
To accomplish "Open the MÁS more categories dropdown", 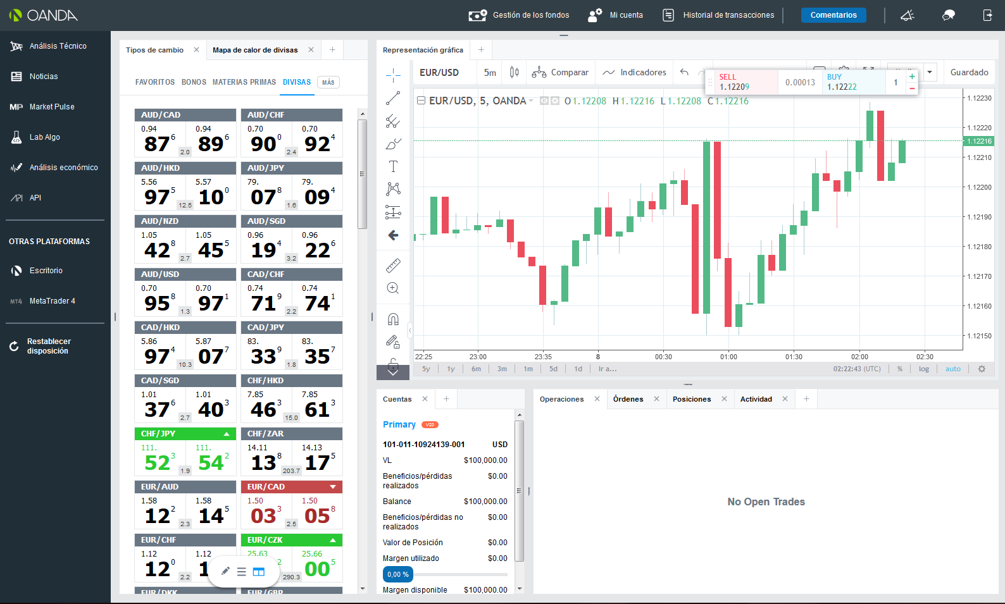I will 328,82.
